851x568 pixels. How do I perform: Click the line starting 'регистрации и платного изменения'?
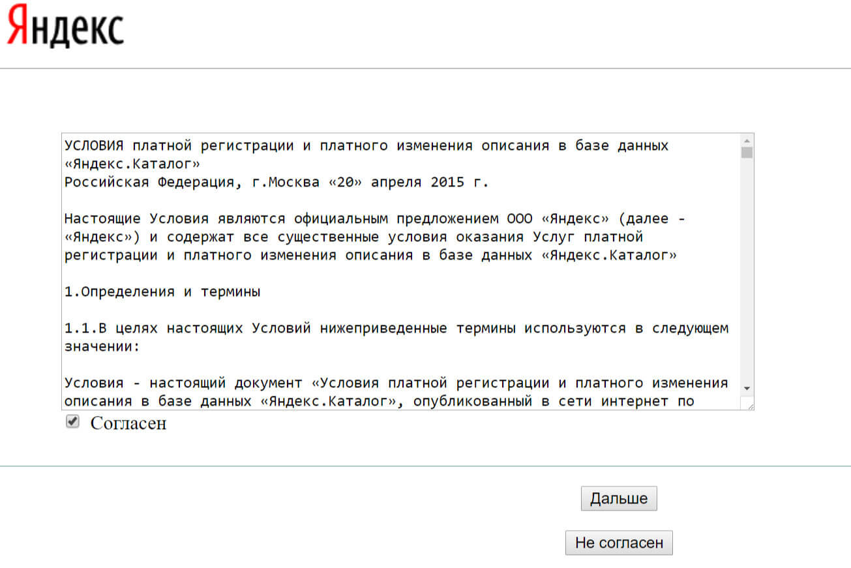pyautogui.click(x=371, y=256)
